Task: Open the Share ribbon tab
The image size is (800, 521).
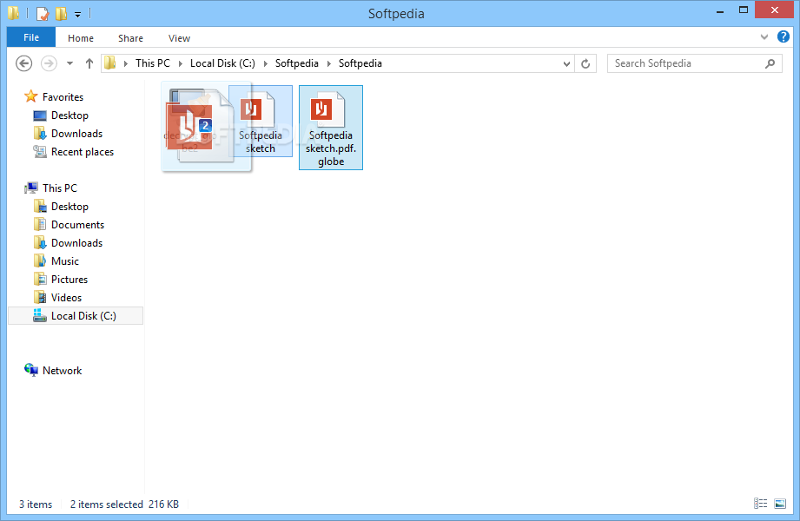Action: [x=130, y=38]
